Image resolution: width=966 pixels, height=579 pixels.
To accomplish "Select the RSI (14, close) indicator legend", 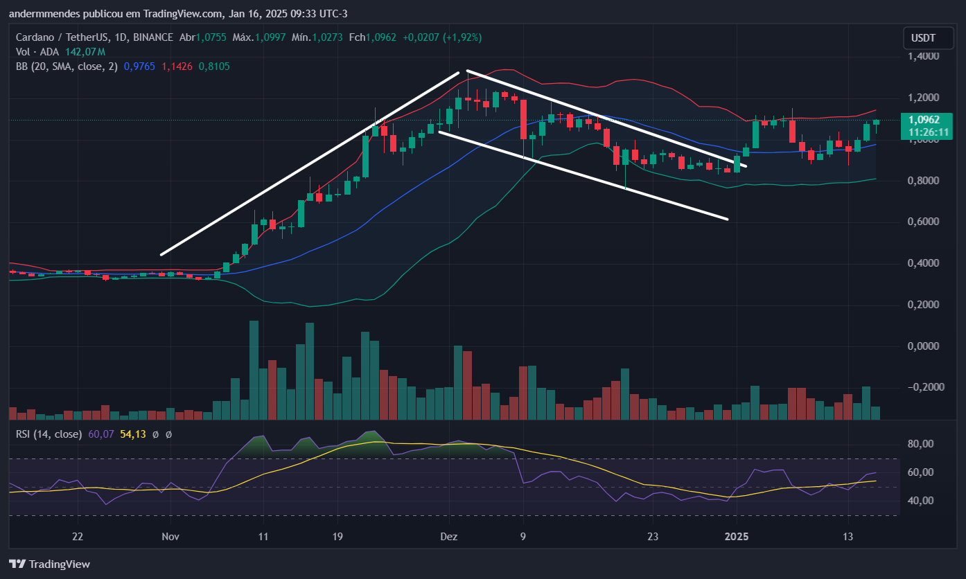I will click(50, 434).
